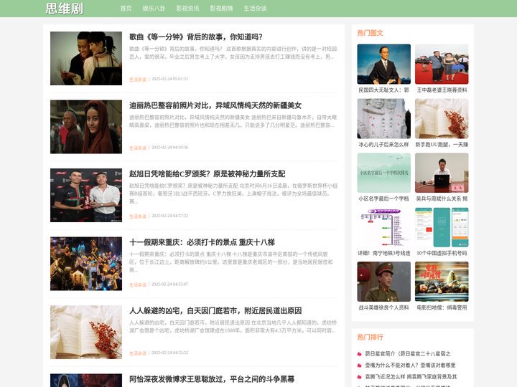Open 王中磊老婆王晓蓉 thumbnail image
The image size is (517, 387).
point(442,64)
